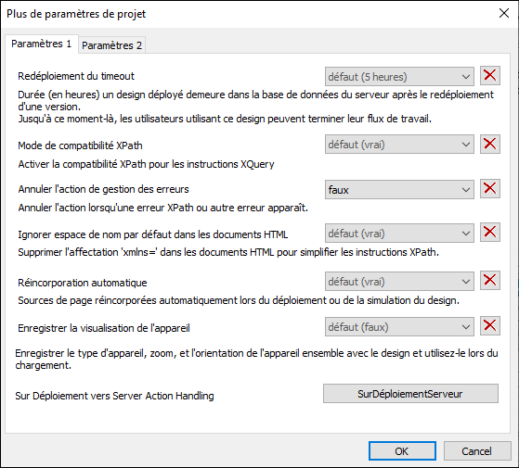This screenshot has width=519, height=468.
Task: Open the faux dropdown for error handling
Action: (x=399, y=190)
